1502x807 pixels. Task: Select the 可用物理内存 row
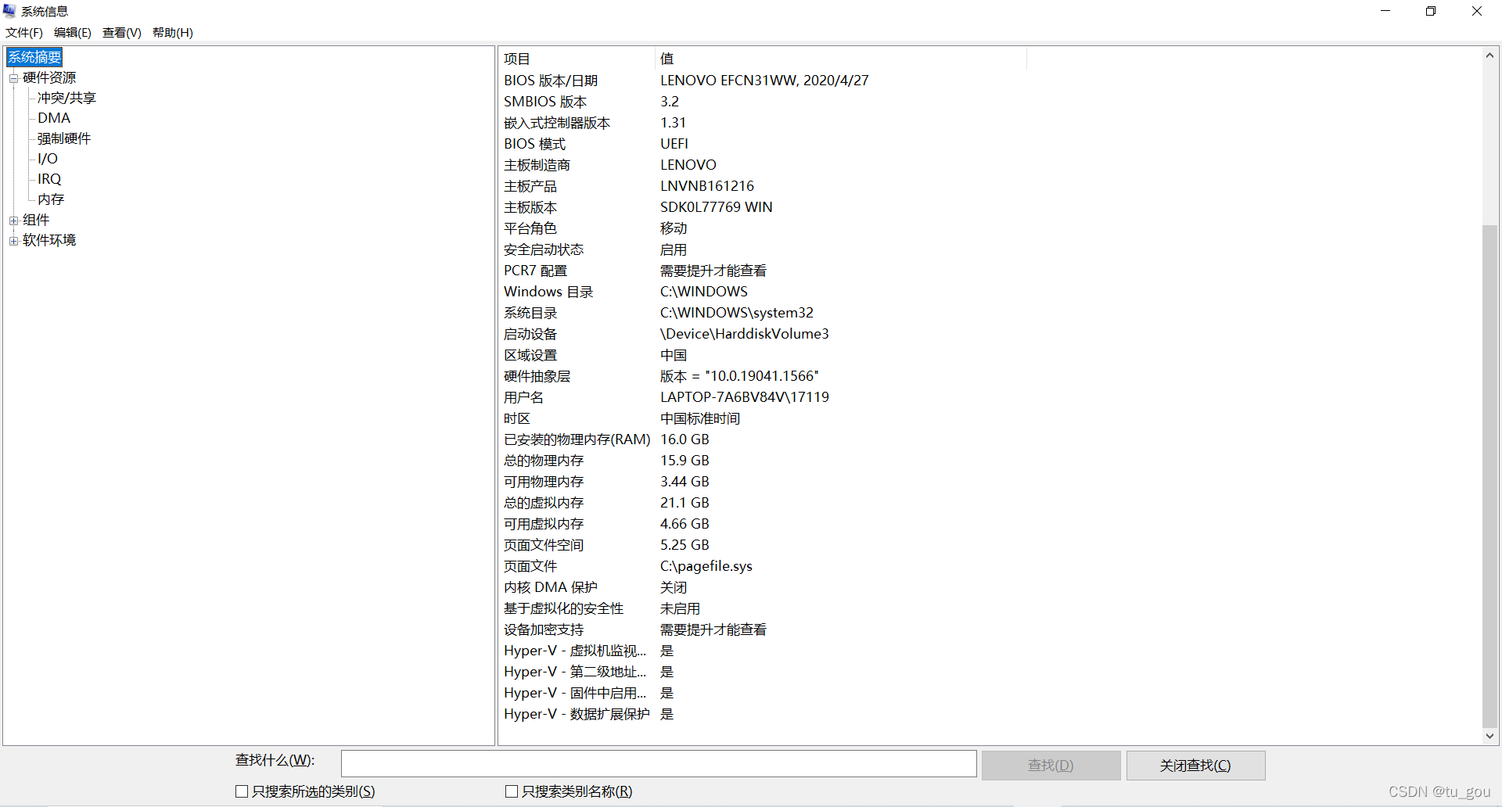pyautogui.click(x=763, y=482)
